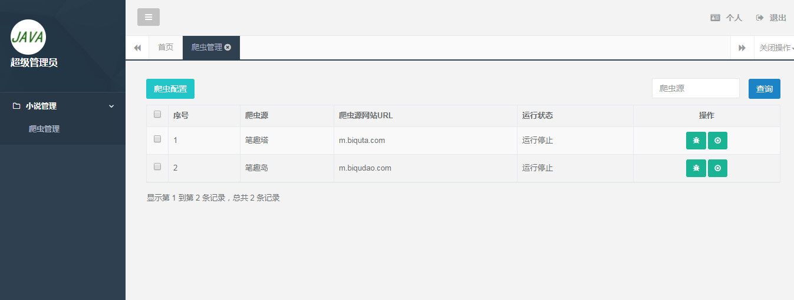
Task: Check the checkbox for row 笔趣塔
Action: [x=157, y=139]
